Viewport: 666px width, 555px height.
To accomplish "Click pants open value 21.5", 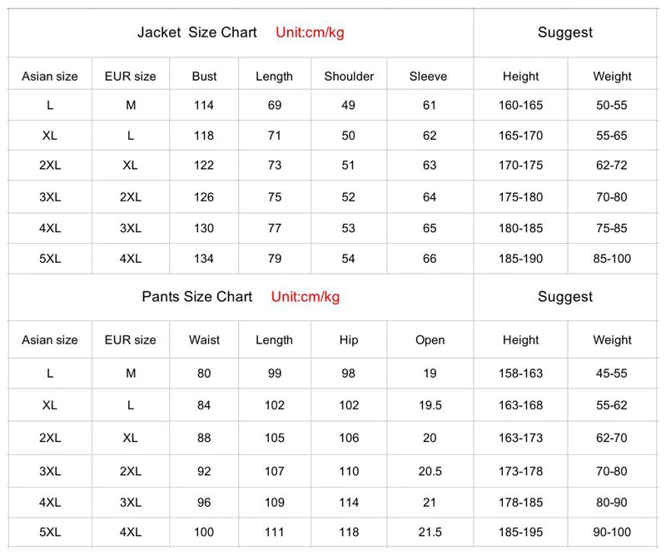I will (430, 533).
